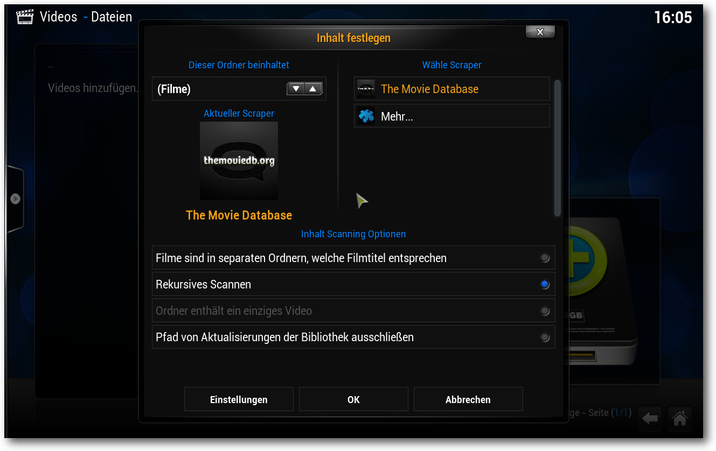The height and width of the screenshot is (451, 716).
Task: Confirm with the OK button
Action: tap(353, 399)
